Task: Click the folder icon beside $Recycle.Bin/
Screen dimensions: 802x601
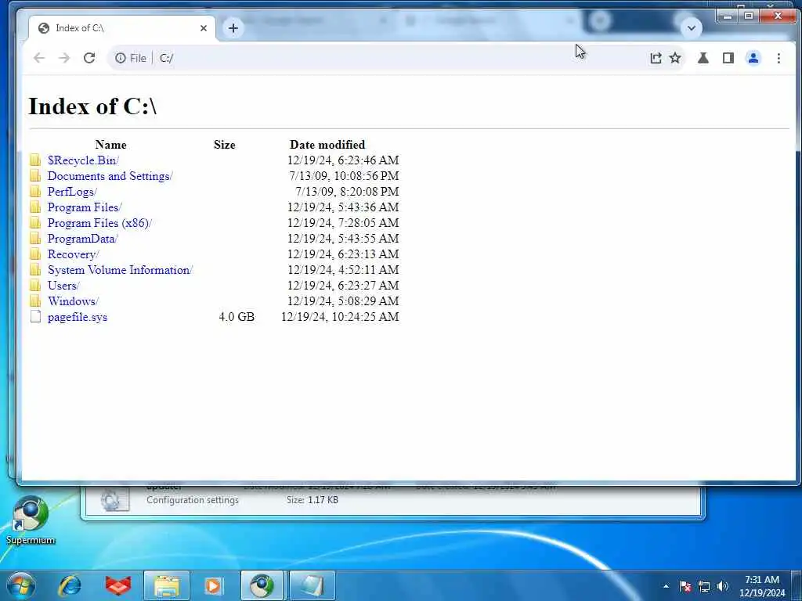Action: (35, 160)
